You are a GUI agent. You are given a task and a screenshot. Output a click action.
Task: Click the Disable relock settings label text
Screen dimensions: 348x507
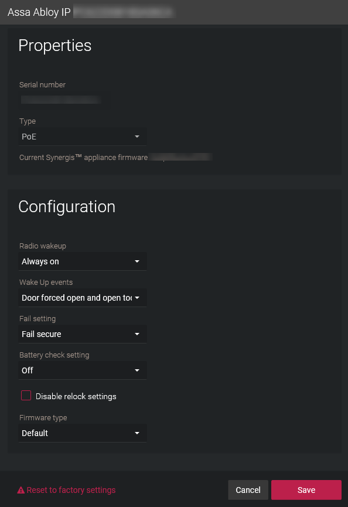pos(76,396)
